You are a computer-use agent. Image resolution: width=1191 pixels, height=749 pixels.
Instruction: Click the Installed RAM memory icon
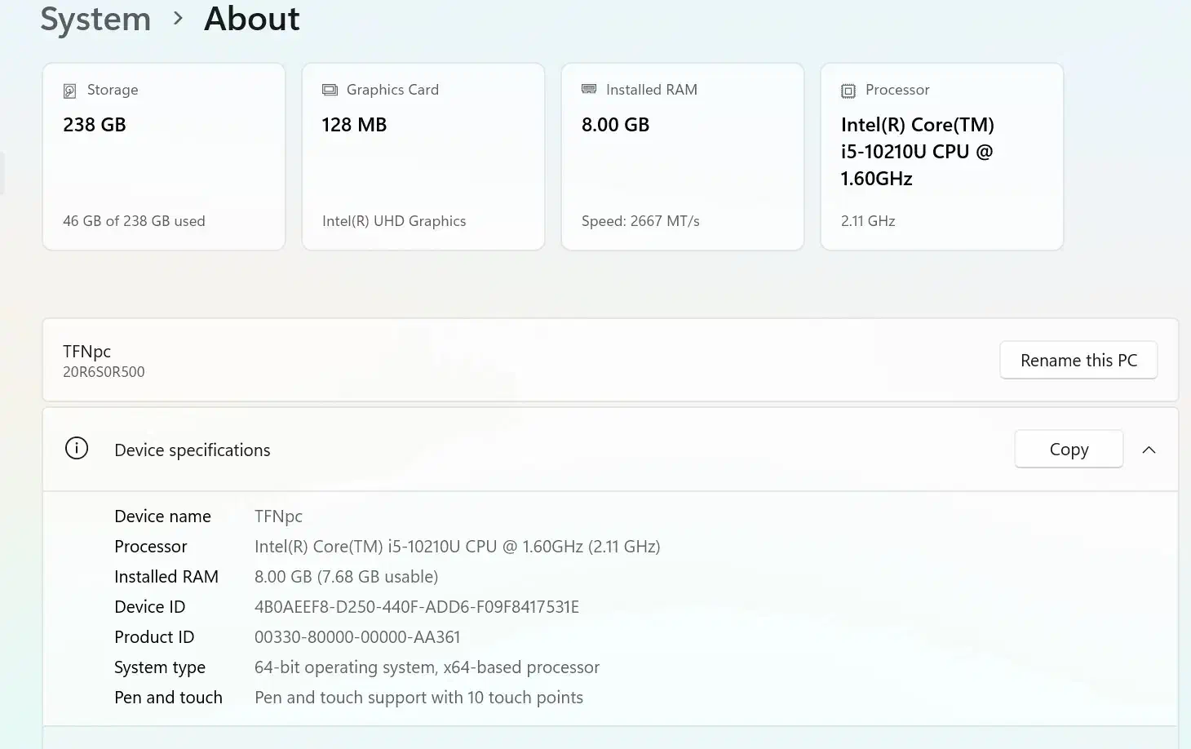(589, 89)
